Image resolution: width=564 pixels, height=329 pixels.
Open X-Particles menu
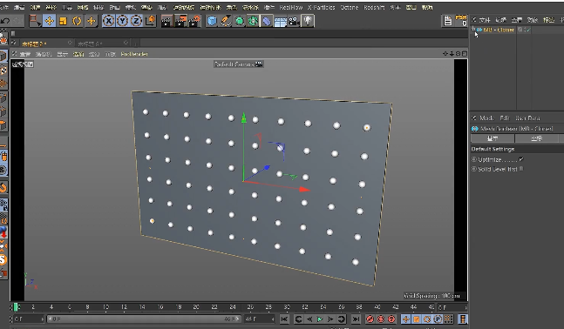pos(321,7)
